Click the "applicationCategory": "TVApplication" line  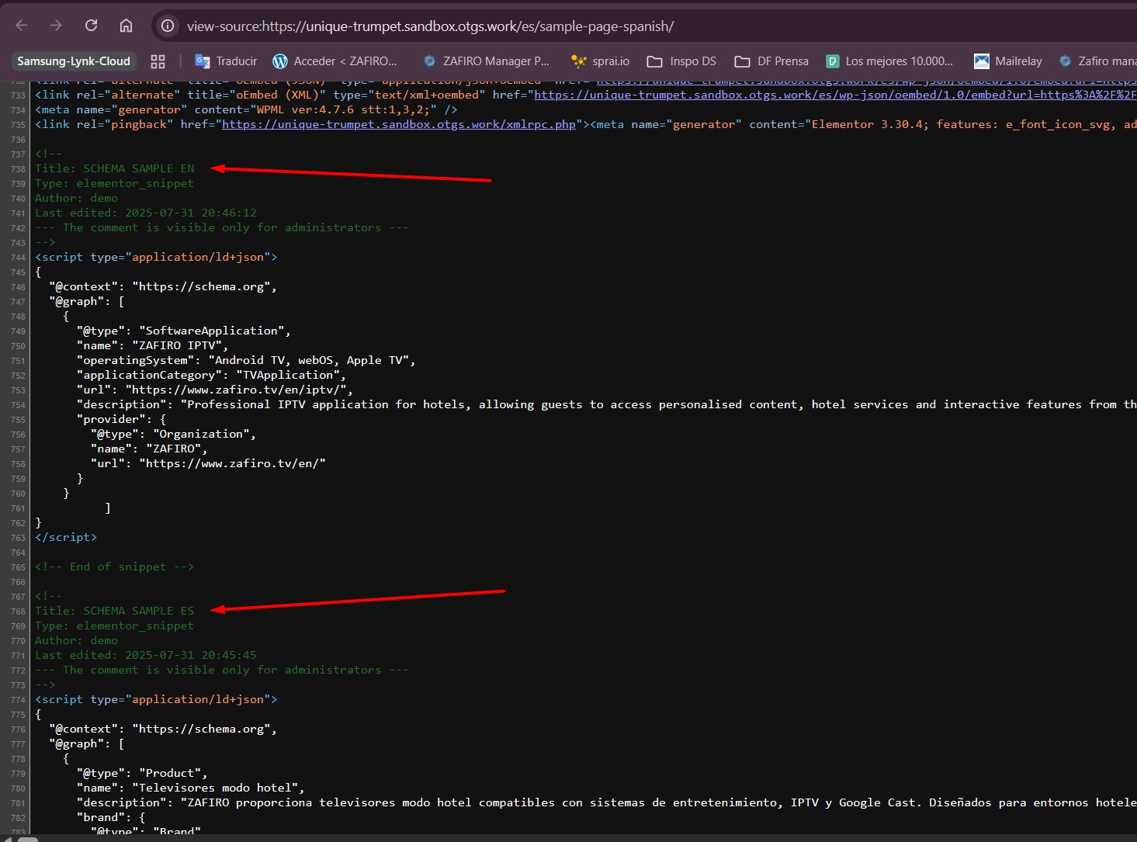(211, 375)
